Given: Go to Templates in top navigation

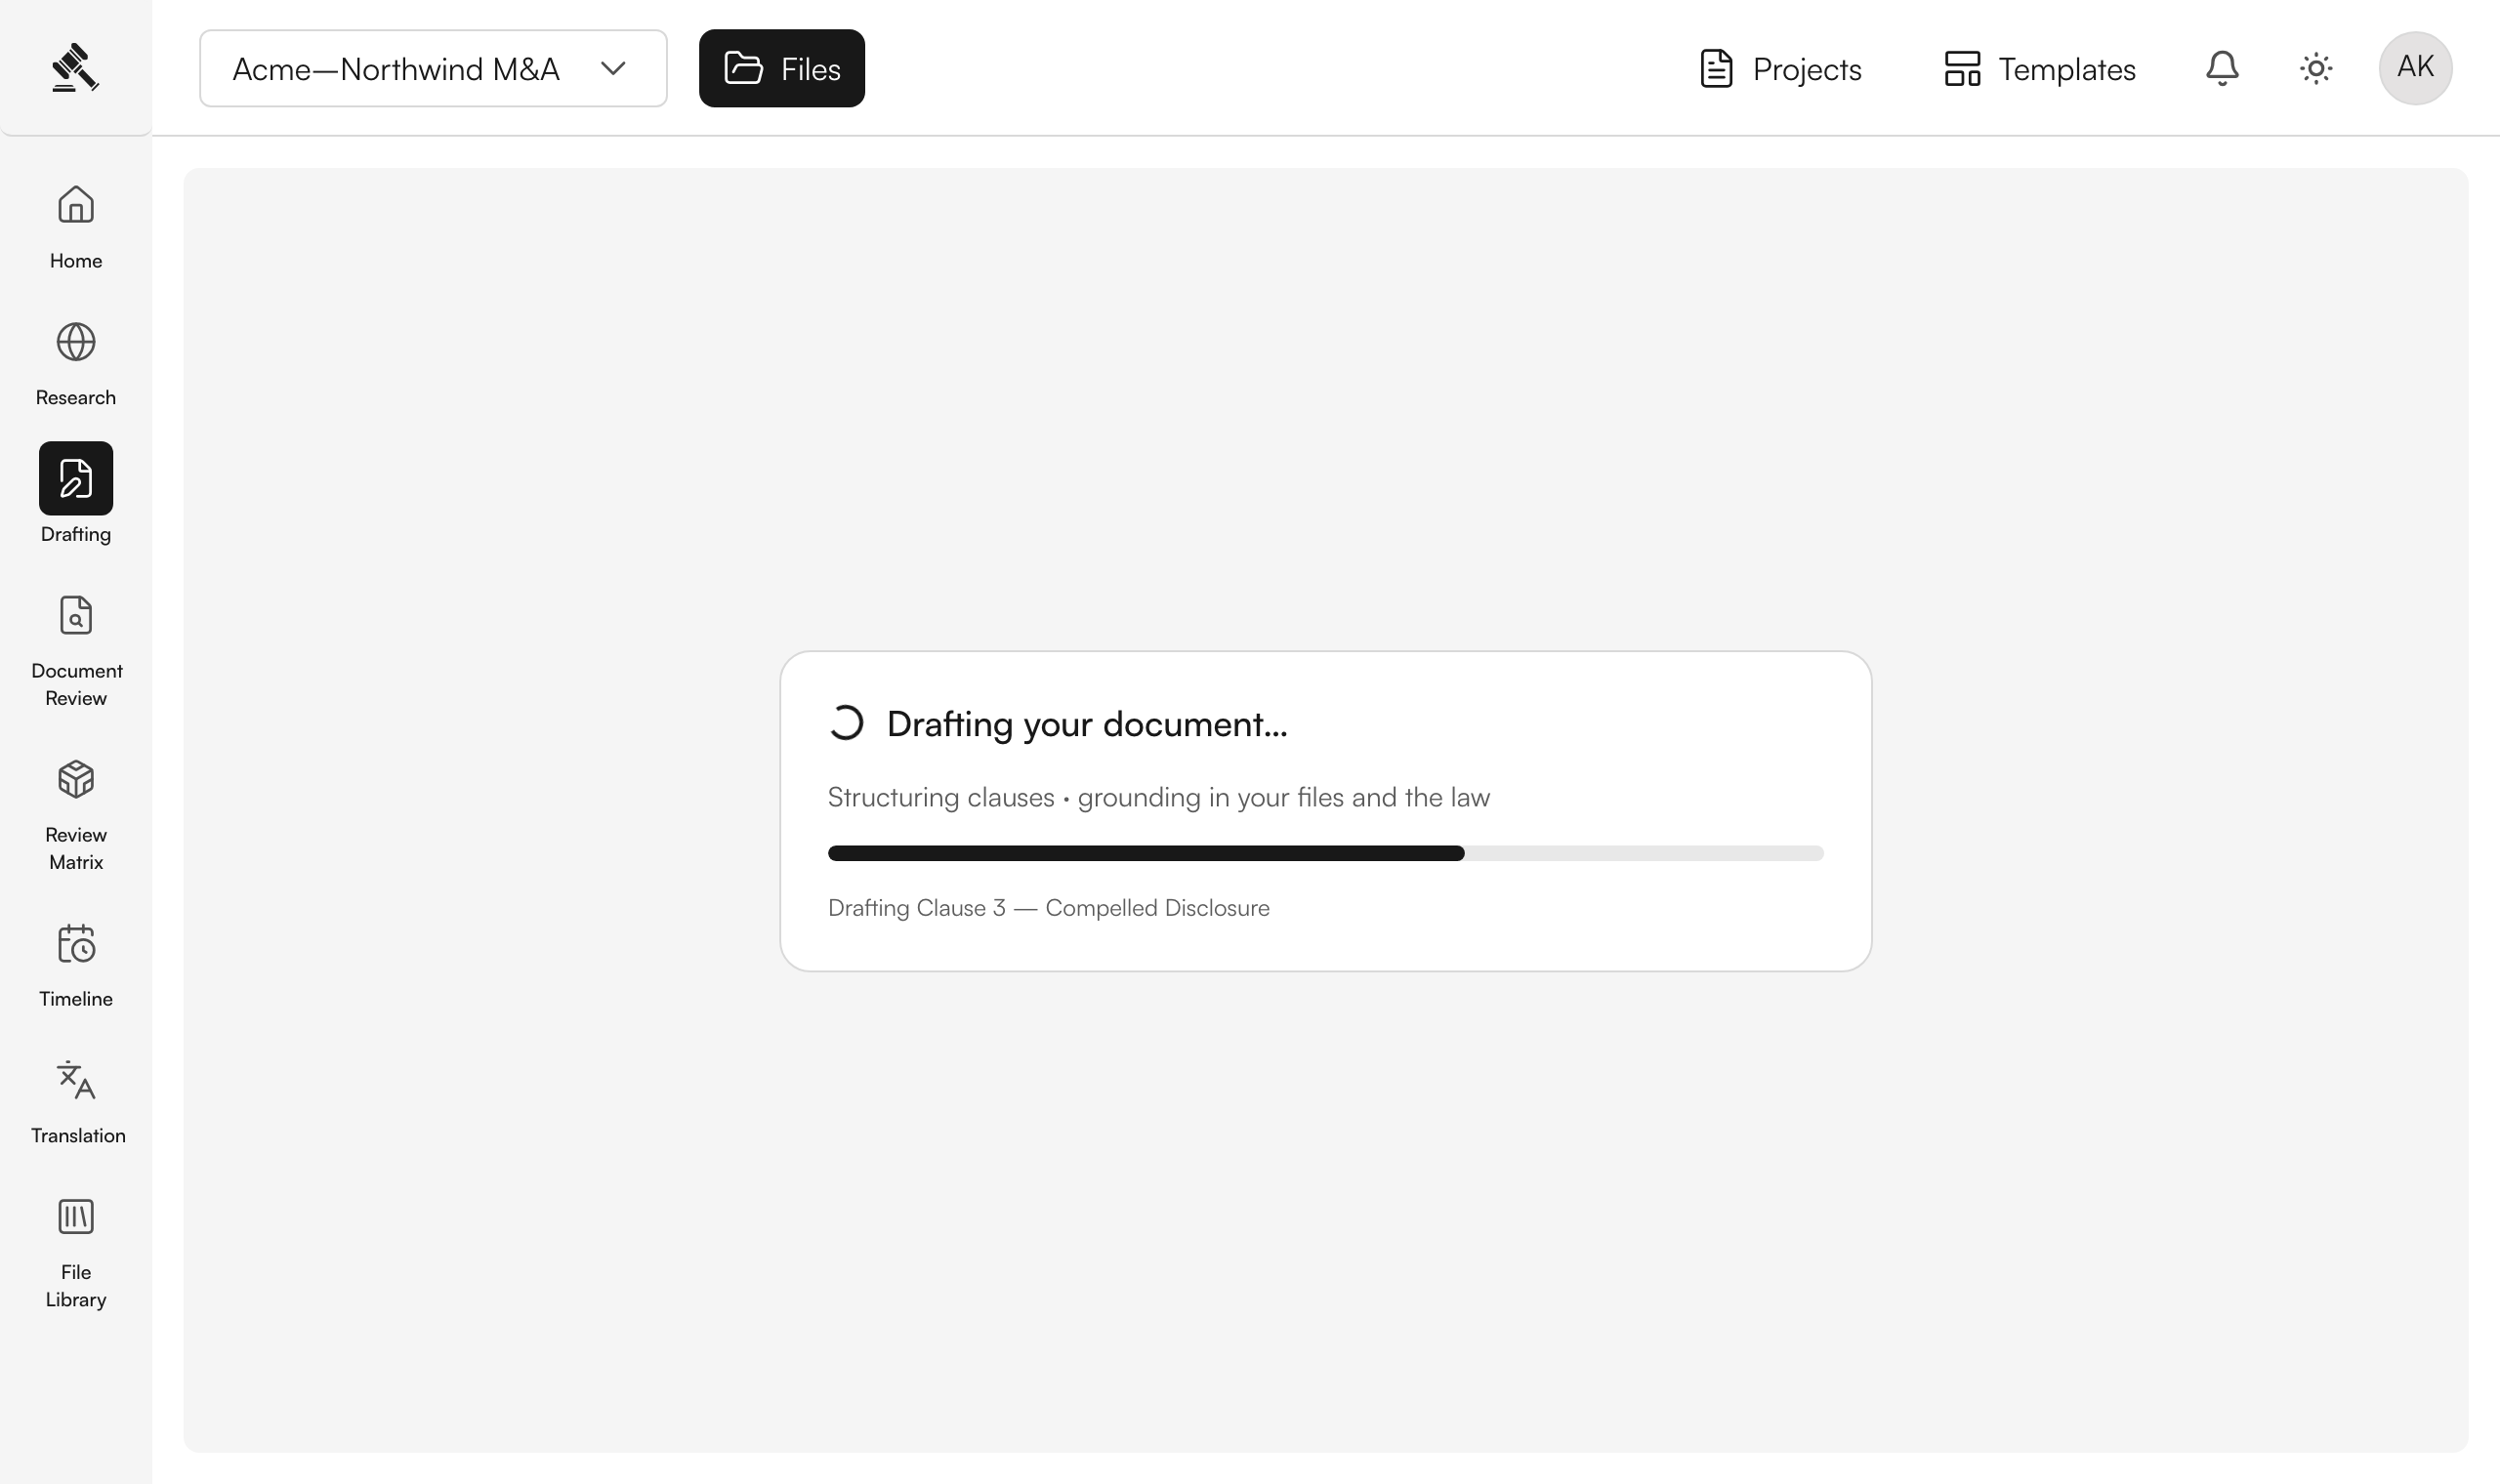Looking at the screenshot, I should (2039, 68).
